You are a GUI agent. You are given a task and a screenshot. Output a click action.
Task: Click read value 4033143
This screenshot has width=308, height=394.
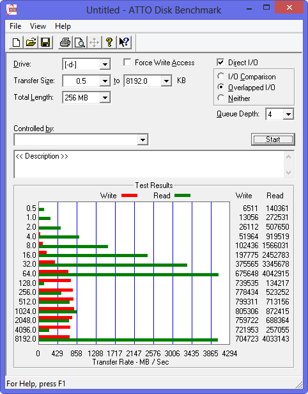(275, 339)
